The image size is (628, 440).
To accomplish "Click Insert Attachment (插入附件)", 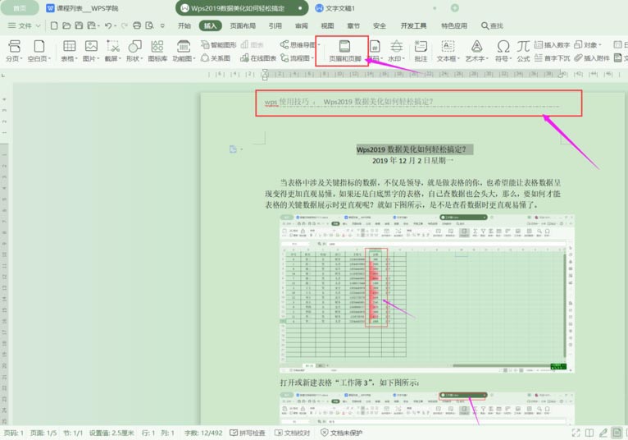I will 592,58.
